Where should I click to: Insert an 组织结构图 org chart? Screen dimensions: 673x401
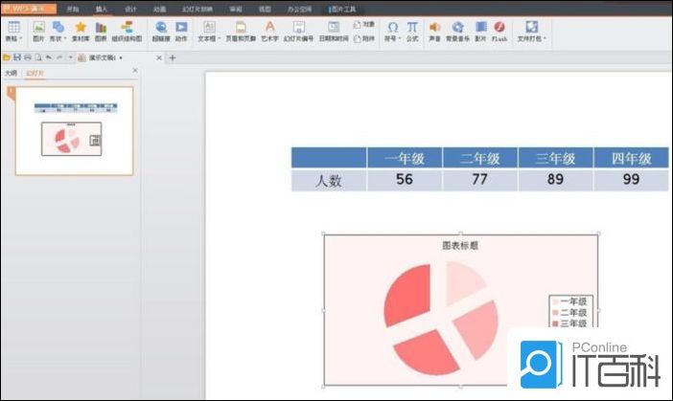tap(127, 32)
